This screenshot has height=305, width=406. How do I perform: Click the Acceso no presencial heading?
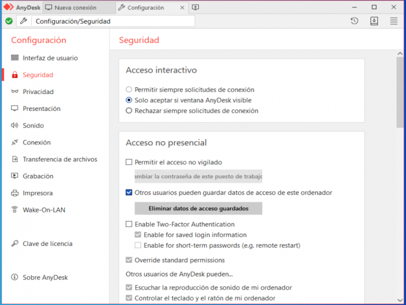166,143
